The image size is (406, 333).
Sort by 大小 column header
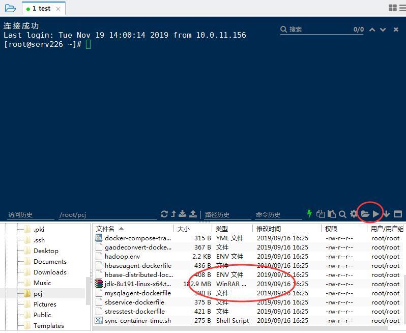point(193,229)
